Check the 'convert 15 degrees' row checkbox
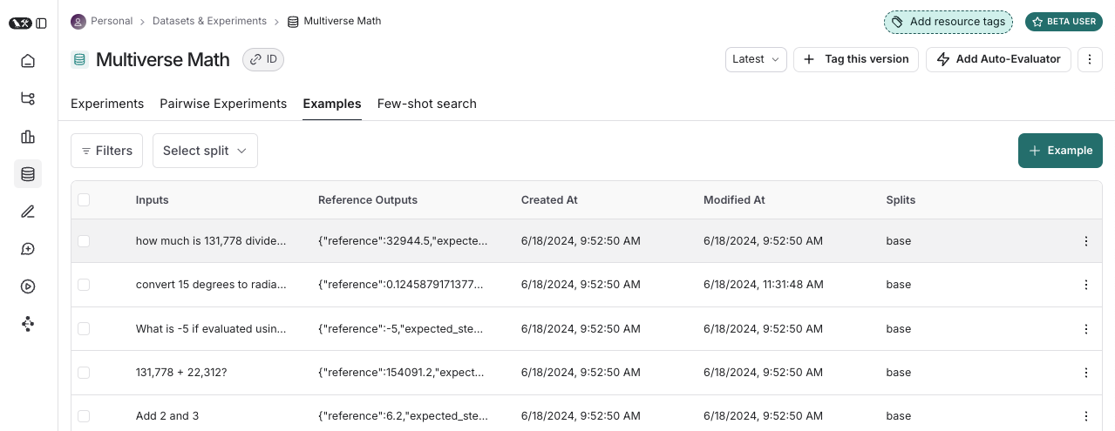Screen dimensions: 1115x431 tap(84, 285)
